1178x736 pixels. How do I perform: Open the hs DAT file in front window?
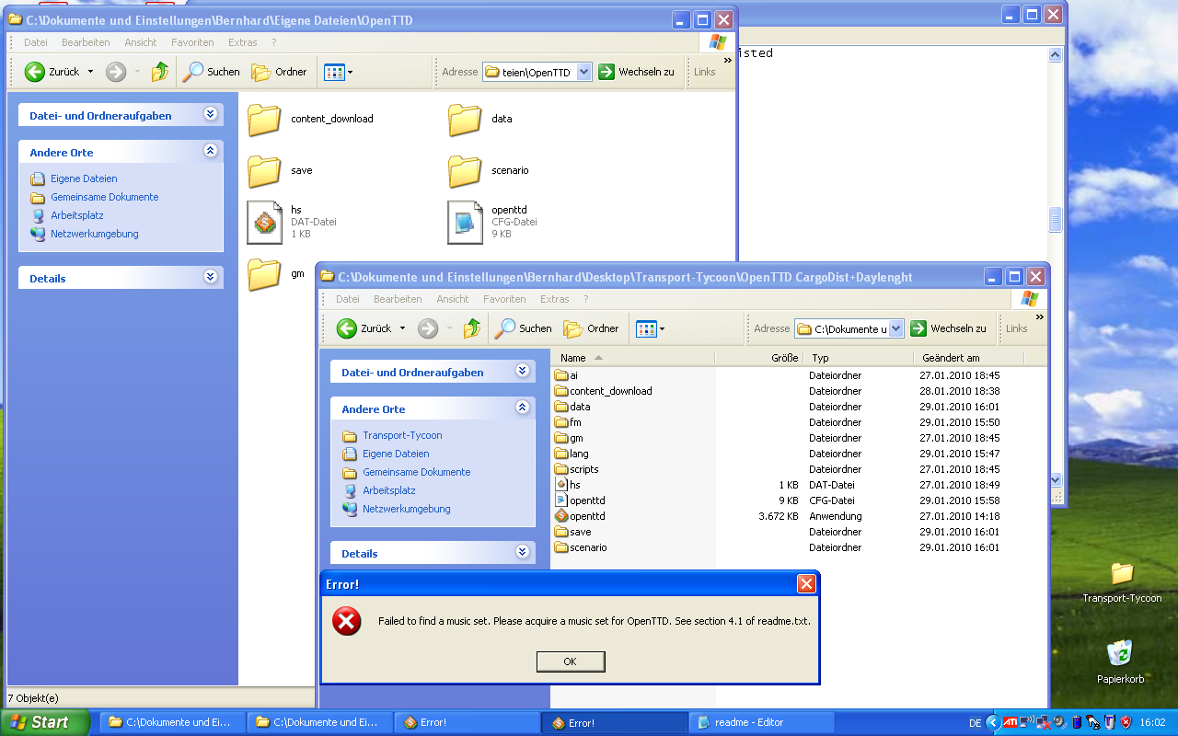click(574, 485)
